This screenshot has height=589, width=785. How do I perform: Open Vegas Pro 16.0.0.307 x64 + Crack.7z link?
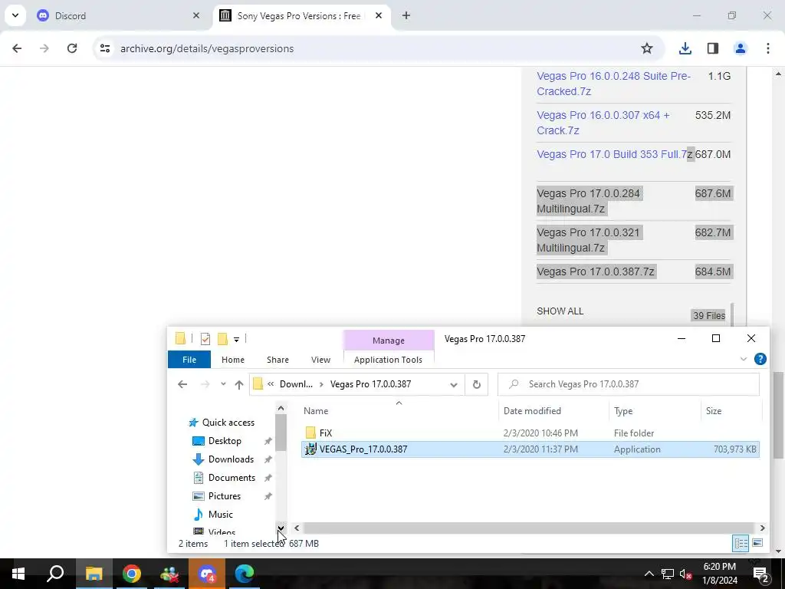[x=603, y=123]
